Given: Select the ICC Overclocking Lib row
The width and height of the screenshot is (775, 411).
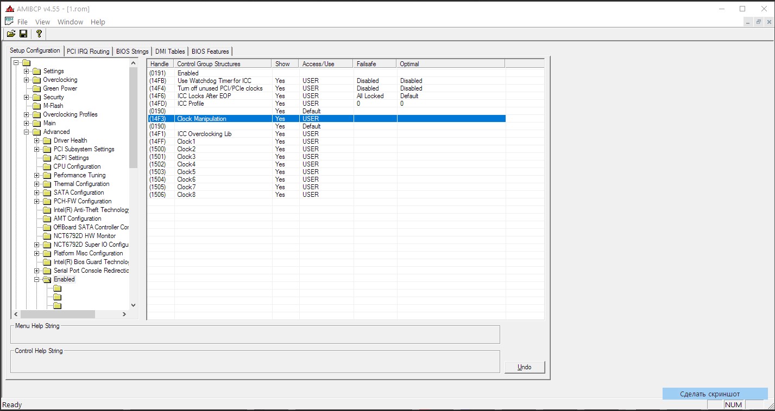Looking at the screenshot, I should coord(326,134).
